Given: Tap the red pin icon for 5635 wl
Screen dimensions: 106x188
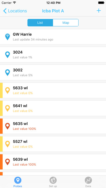Looking at the screenshot, I should coord(8,126).
